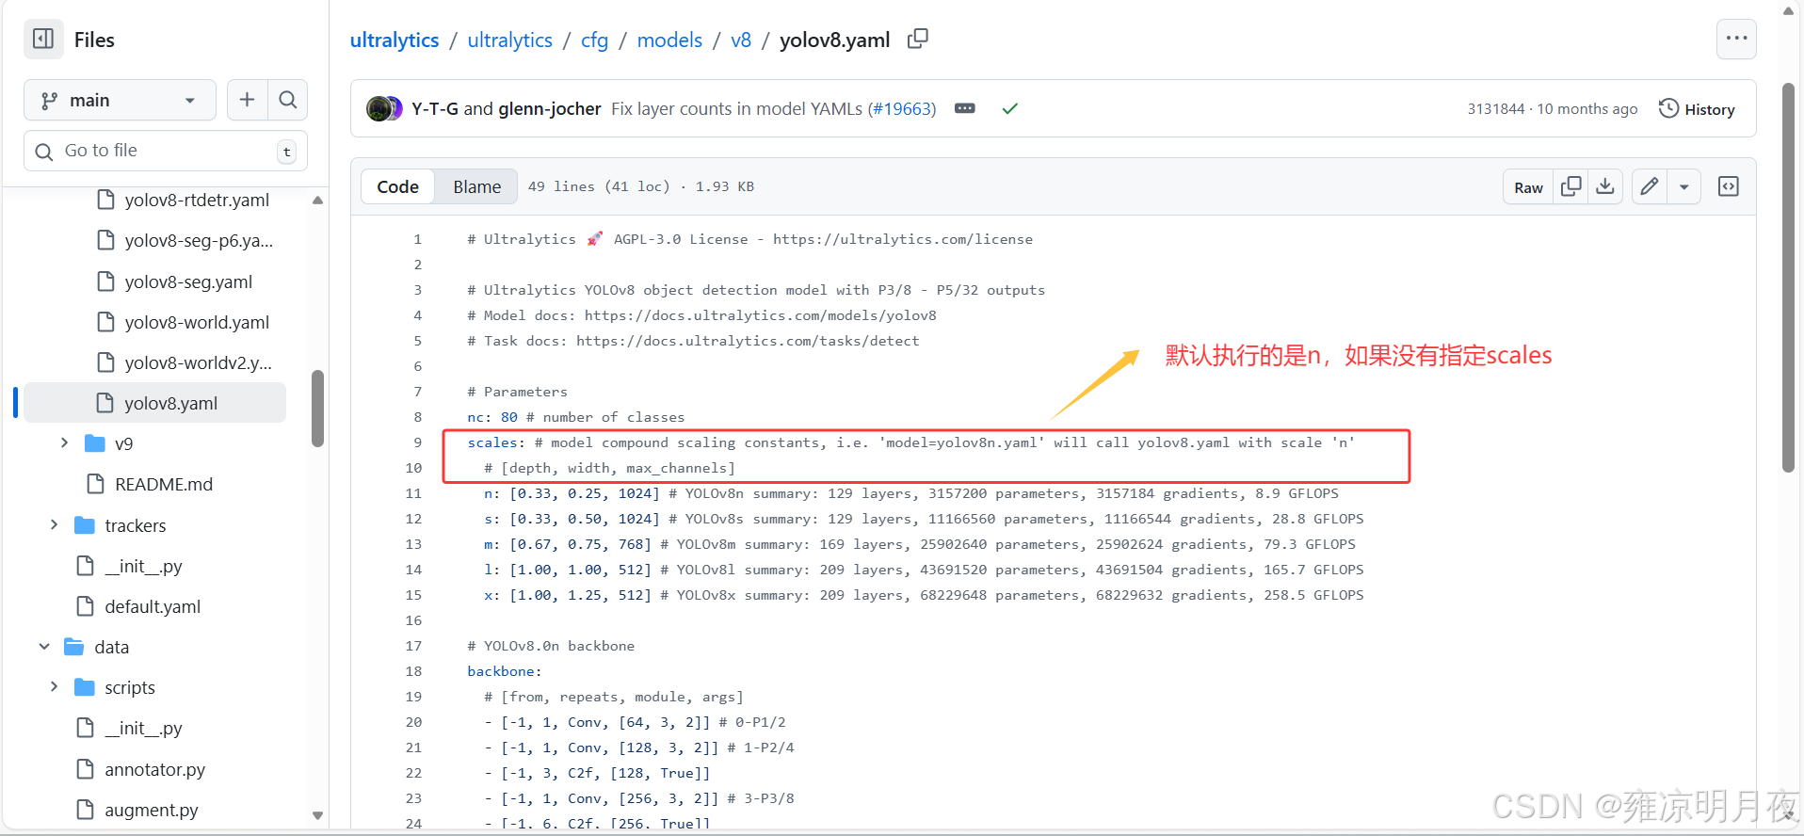Click the scripts folder icon
1804x836 pixels.
[x=85, y=687]
